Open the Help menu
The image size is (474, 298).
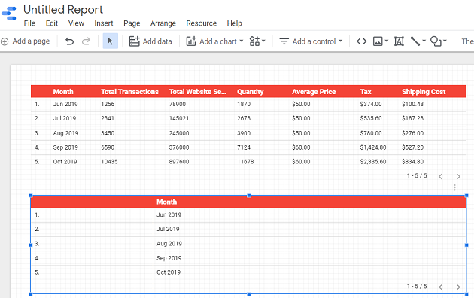click(x=234, y=23)
